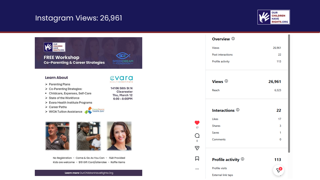This screenshot has width=320, height=180.
Task: Click the FREE Workshop headline on flyer
Action: pyautogui.click(x=61, y=57)
